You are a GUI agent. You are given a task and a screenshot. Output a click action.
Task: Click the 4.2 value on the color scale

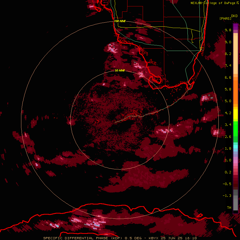(228, 113)
